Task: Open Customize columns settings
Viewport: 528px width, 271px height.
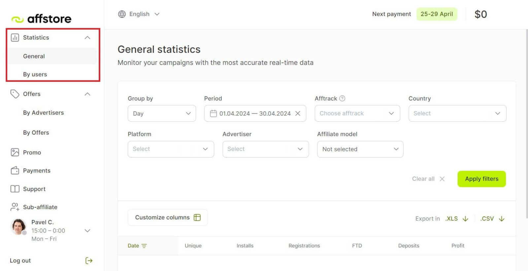Action: click(168, 217)
